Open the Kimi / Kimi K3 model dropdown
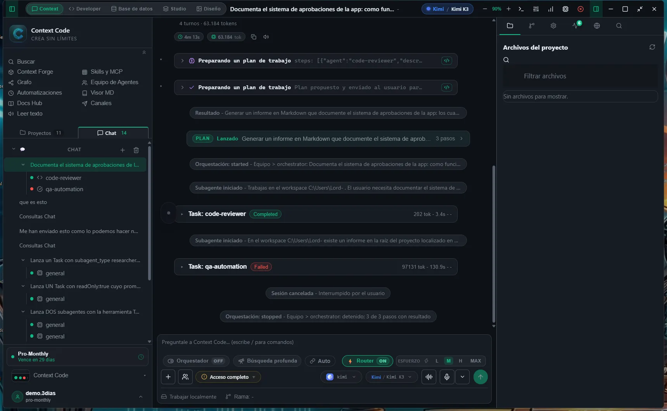This screenshot has height=411, width=667. (x=391, y=377)
